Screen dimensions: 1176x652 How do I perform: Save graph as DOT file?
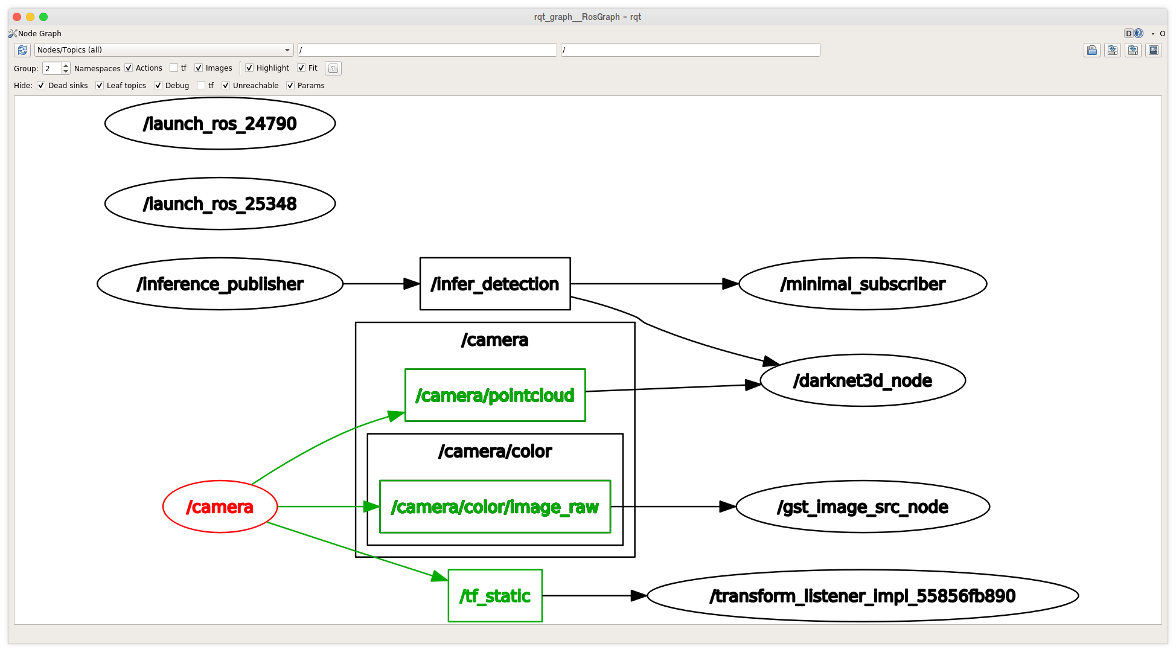pos(1113,50)
